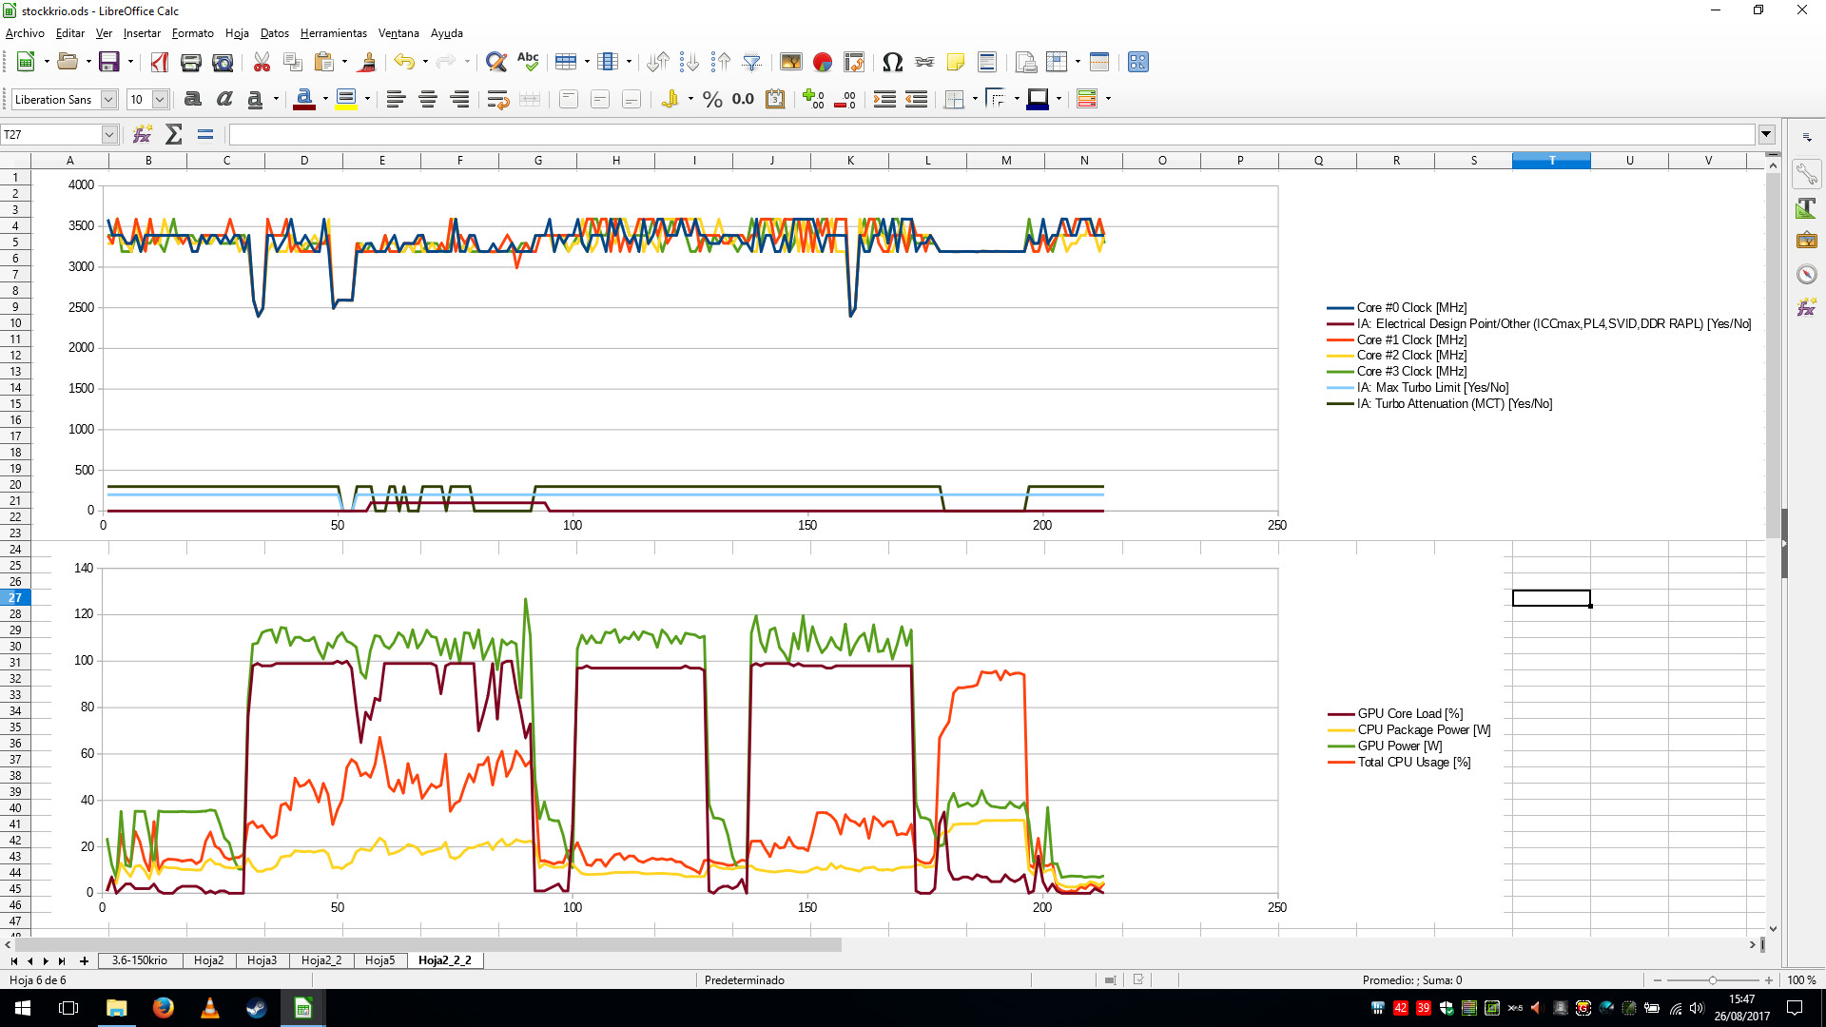Switch to sheet tab 3.6-150krio
1826x1027 pixels.
click(x=140, y=960)
